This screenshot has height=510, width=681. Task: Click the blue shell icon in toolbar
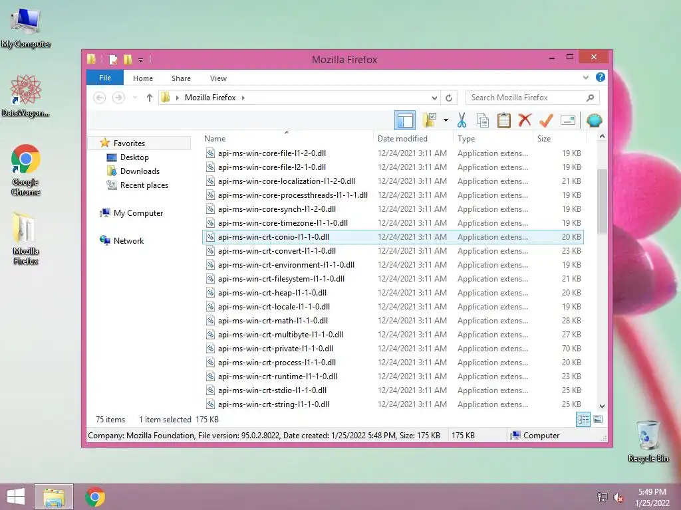pos(594,120)
